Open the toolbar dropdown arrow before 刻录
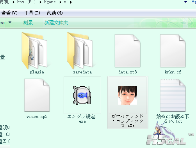Image resolution: width=196 pixels, height=148 pixels. point(10,23)
